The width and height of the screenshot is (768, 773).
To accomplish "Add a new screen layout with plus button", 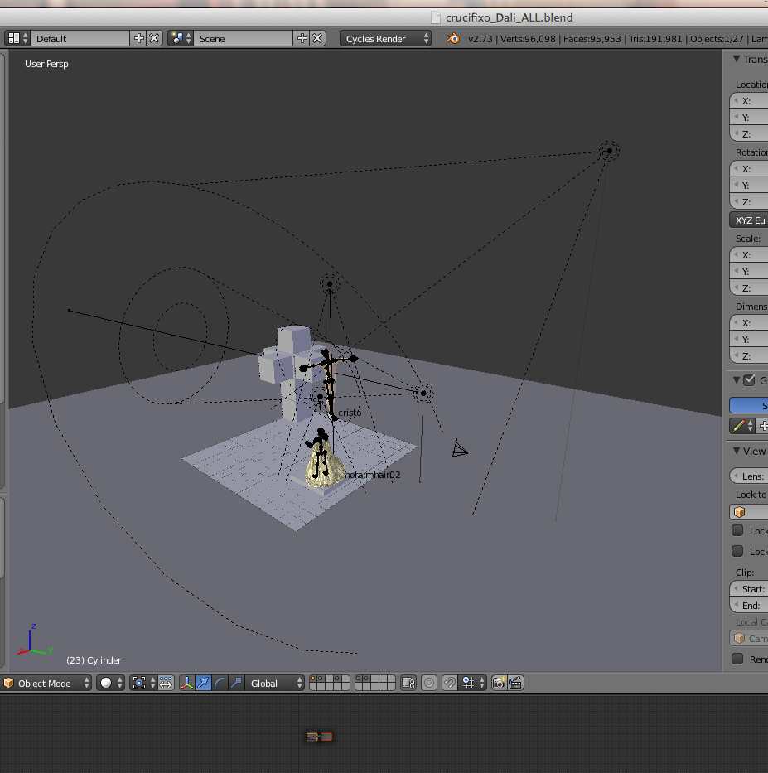I will 138,39.
